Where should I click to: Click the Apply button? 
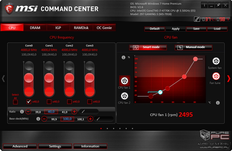pyautogui.click(x=176, y=29)
